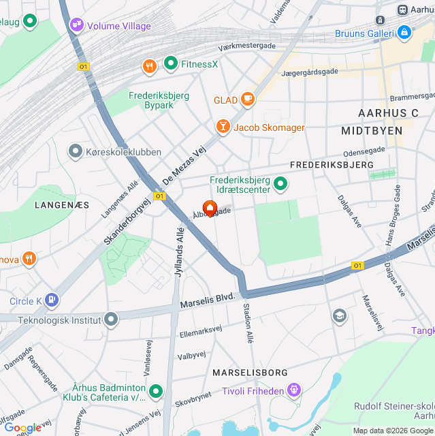Select the Marselis Blvd. street label
Screen dimensions: 435x436
coord(208,300)
